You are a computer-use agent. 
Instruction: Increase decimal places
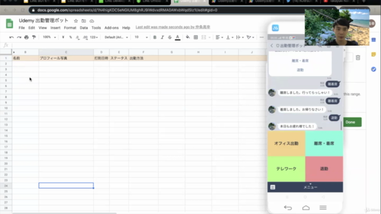pos(85,37)
